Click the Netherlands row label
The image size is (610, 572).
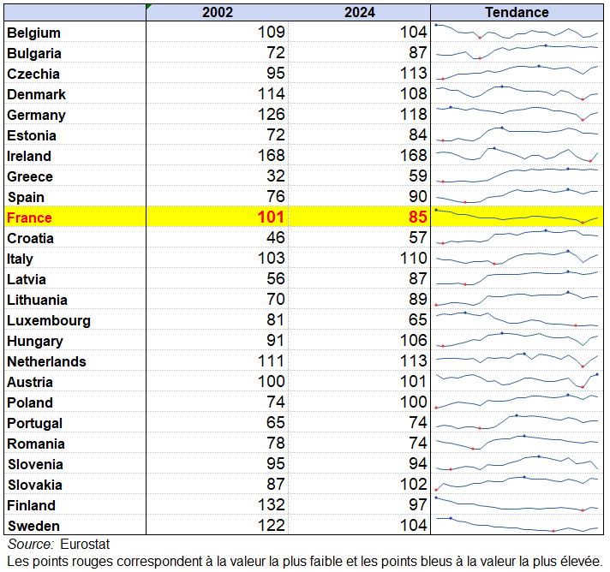click(x=46, y=361)
